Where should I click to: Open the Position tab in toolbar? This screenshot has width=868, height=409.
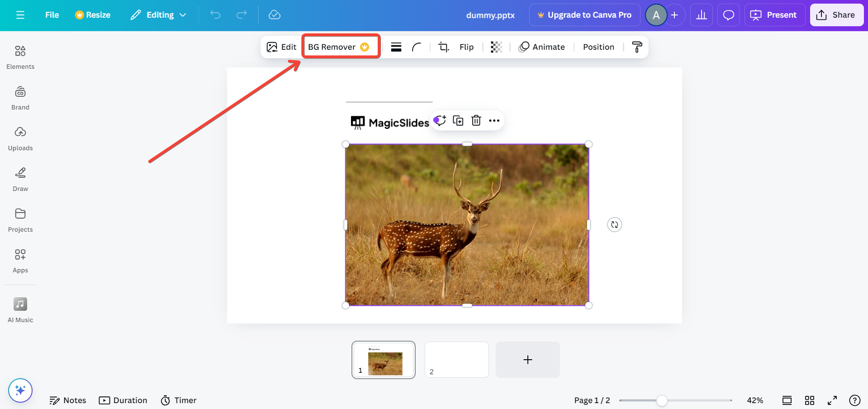(x=598, y=47)
